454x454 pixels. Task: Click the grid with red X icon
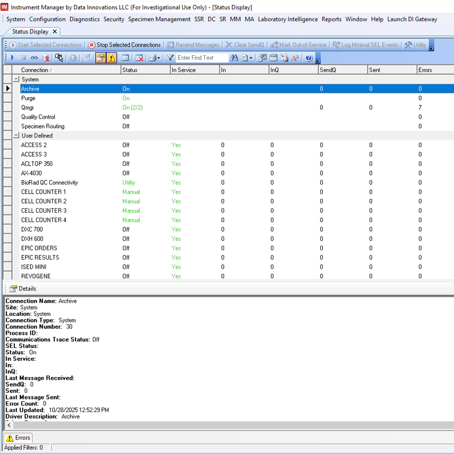coord(139,58)
